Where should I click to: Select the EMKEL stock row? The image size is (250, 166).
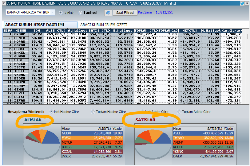[x=123, y=52]
